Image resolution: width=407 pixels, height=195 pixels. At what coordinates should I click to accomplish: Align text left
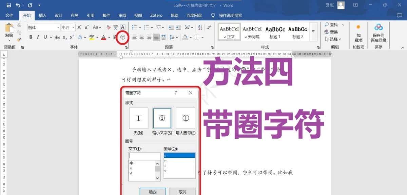[x=134, y=37]
